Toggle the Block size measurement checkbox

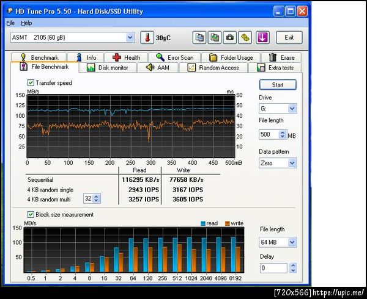tap(31, 214)
